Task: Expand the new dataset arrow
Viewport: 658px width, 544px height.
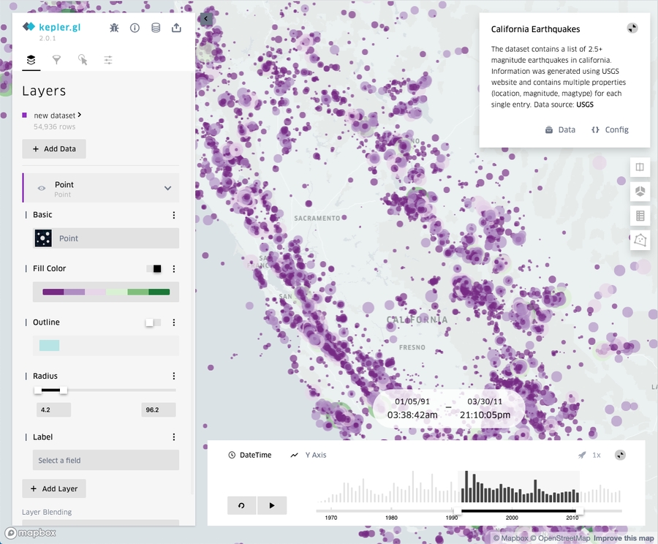Action: pyautogui.click(x=80, y=115)
